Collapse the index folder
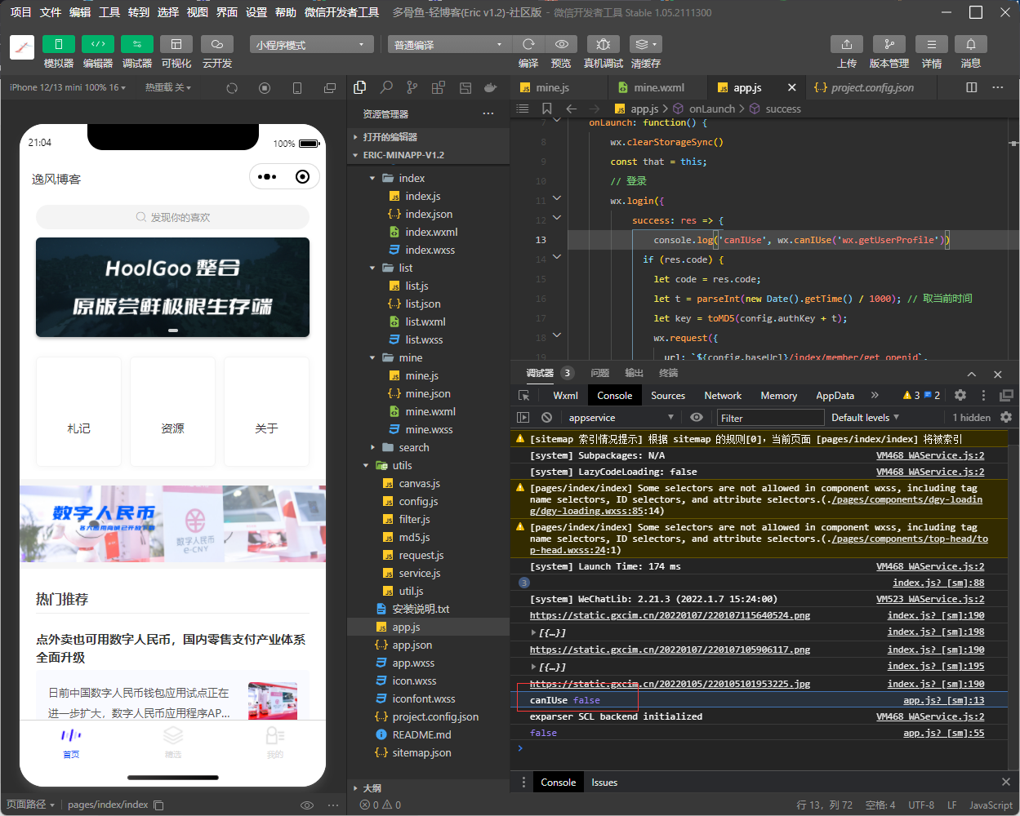Image resolution: width=1020 pixels, height=816 pixels. (429, 178)
